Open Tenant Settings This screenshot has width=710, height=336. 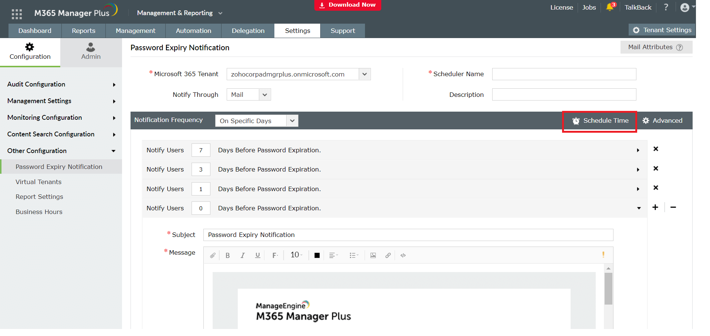(x=662, y=30)
